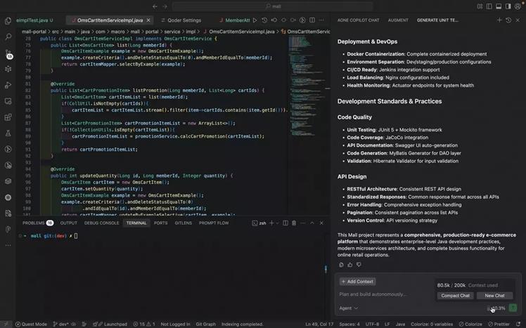Open the Explorer view in activity bar
This screenshot has width=526, height=328.
[x=8, y=20]
